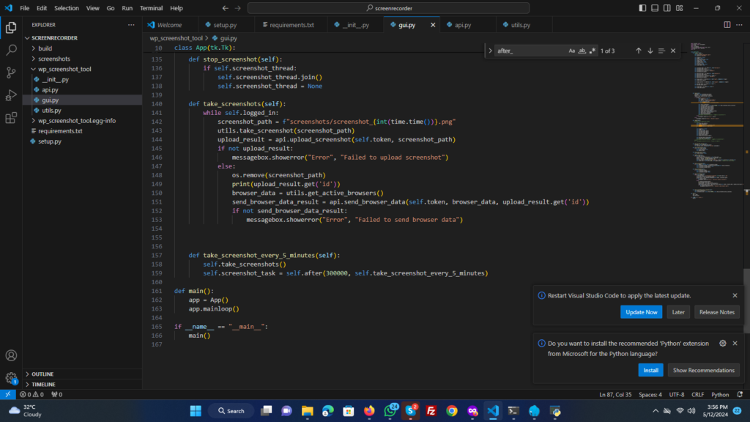Open the Terminal menu

[152, 8]
